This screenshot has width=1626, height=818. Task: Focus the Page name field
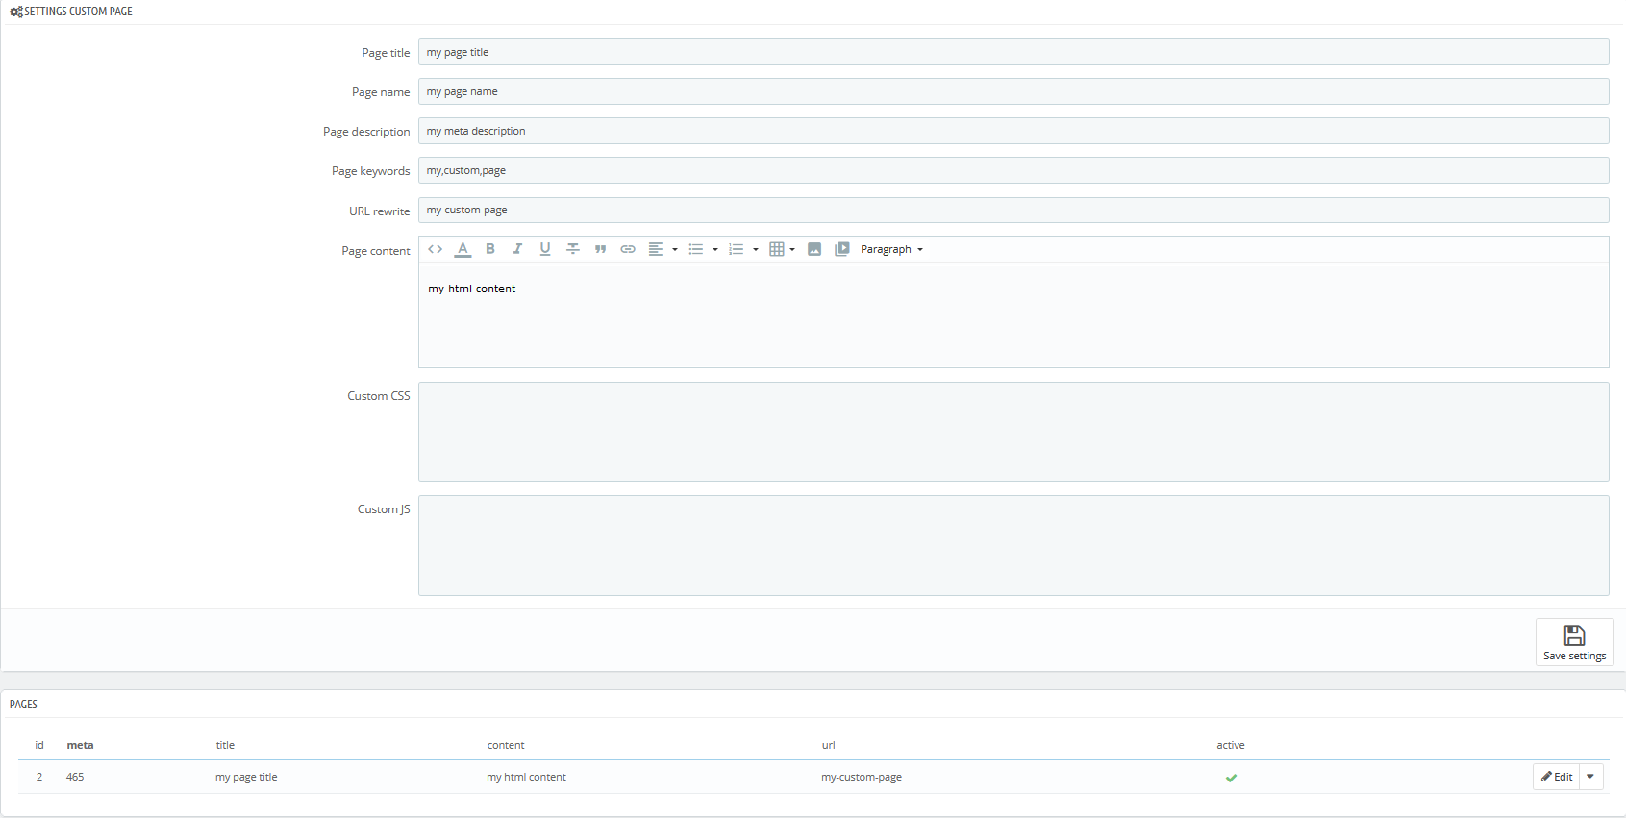1013,91
